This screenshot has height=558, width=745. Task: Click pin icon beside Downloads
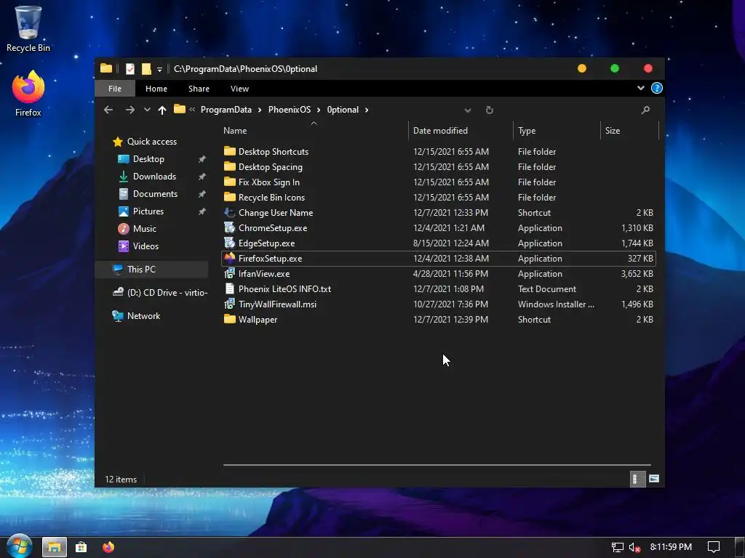202,177
